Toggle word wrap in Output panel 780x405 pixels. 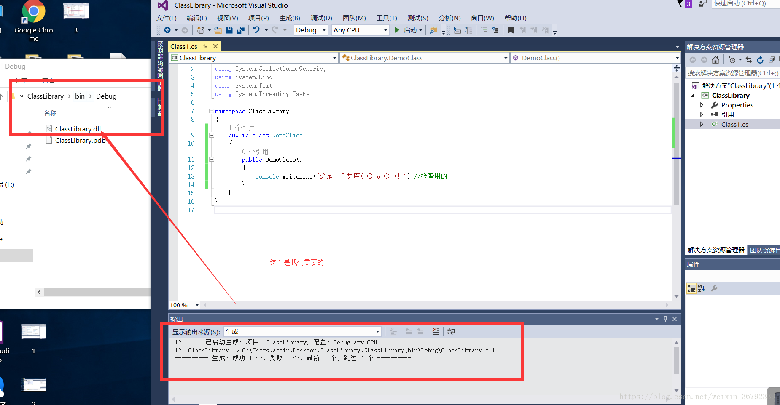tap(451, 331)
